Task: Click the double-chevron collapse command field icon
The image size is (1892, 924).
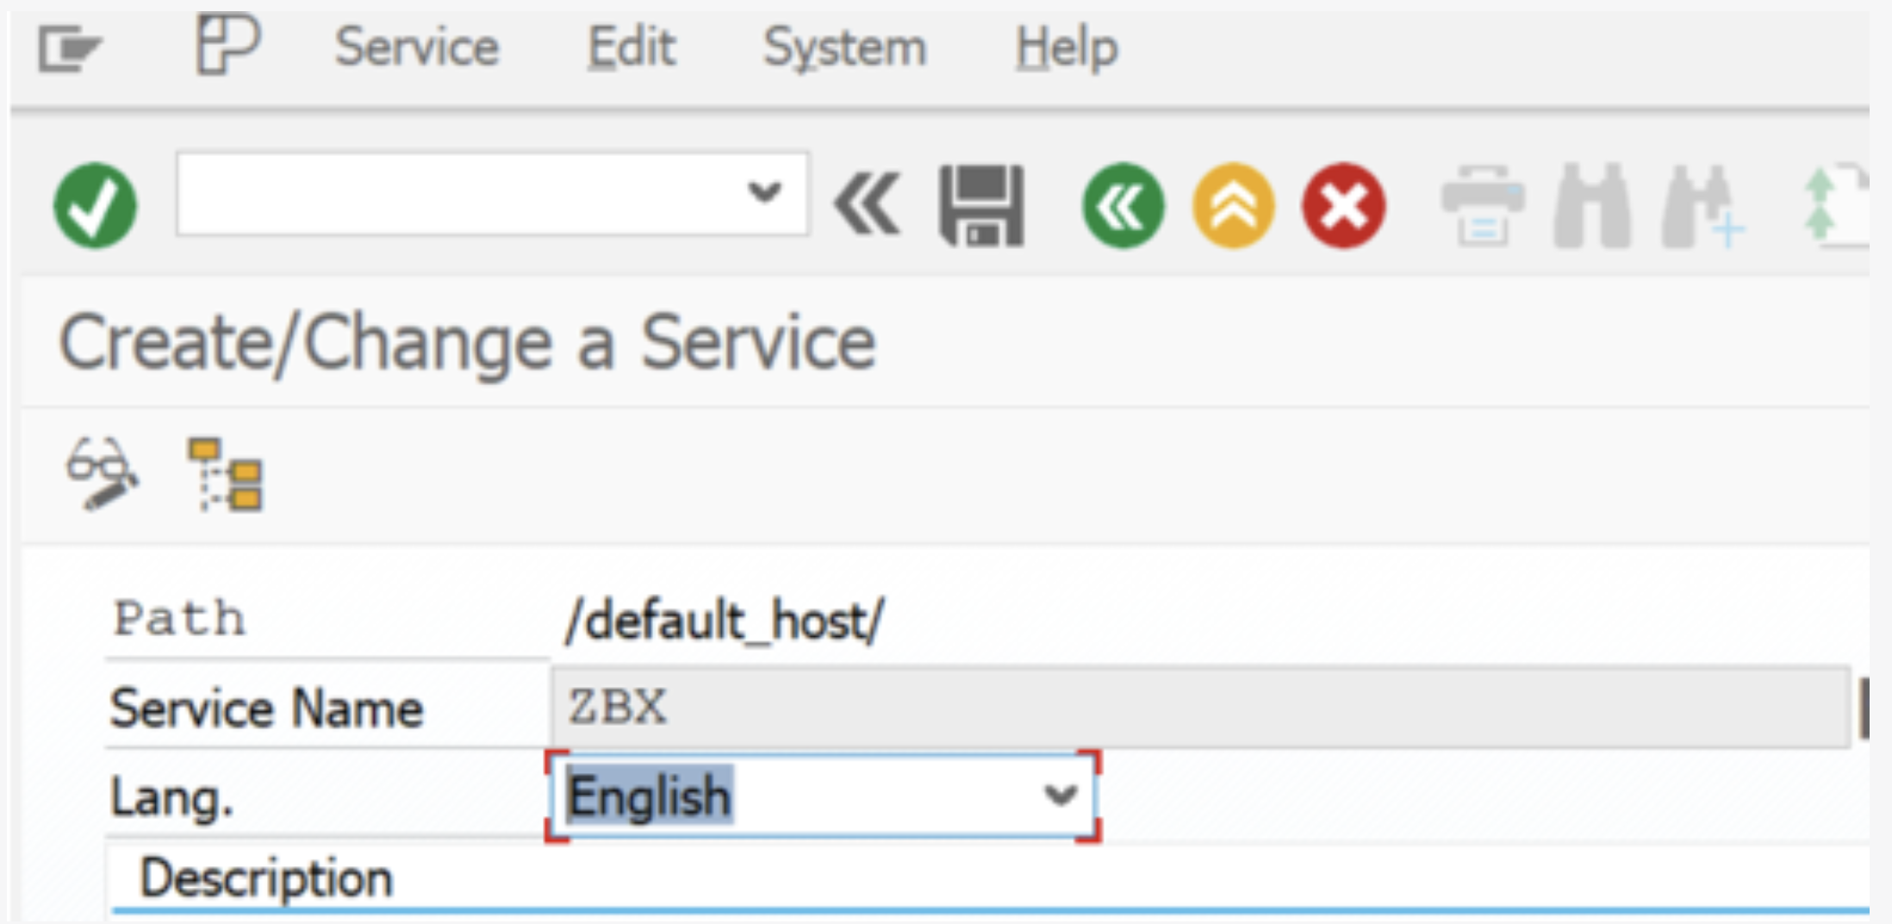Action: click(x=867, y=204)
